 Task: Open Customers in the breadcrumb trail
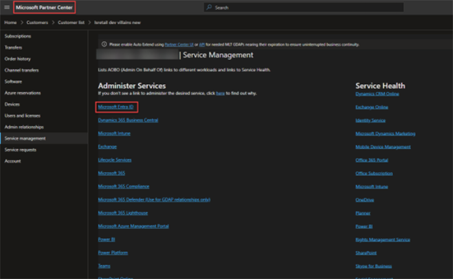37,22
